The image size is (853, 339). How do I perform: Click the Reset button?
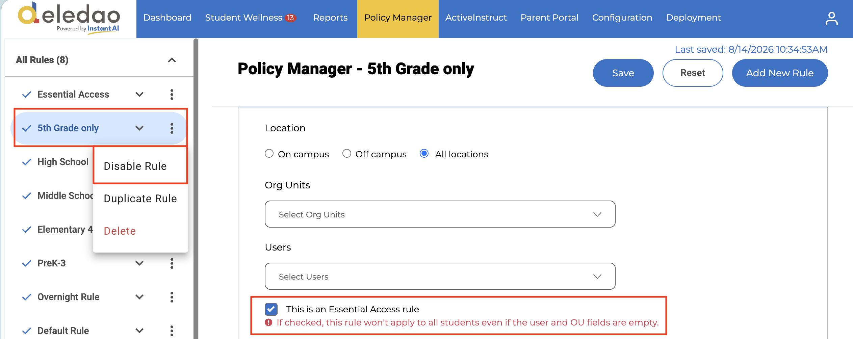pyautogui.click(x=693, y=73)
